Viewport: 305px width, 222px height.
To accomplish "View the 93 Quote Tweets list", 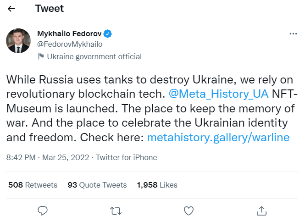I will click(x=97, y=185).
